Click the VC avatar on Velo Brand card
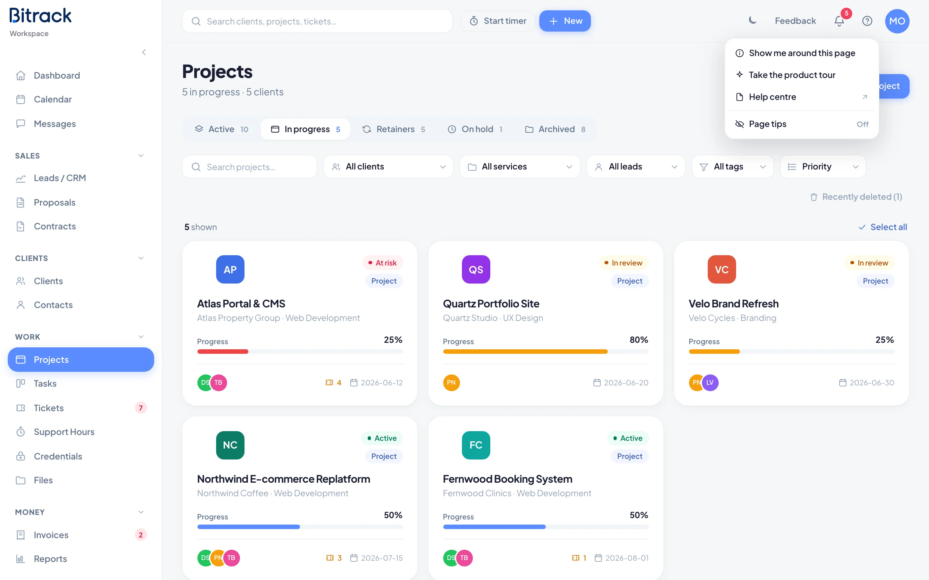The image size is (929, 580). point(721,269)
